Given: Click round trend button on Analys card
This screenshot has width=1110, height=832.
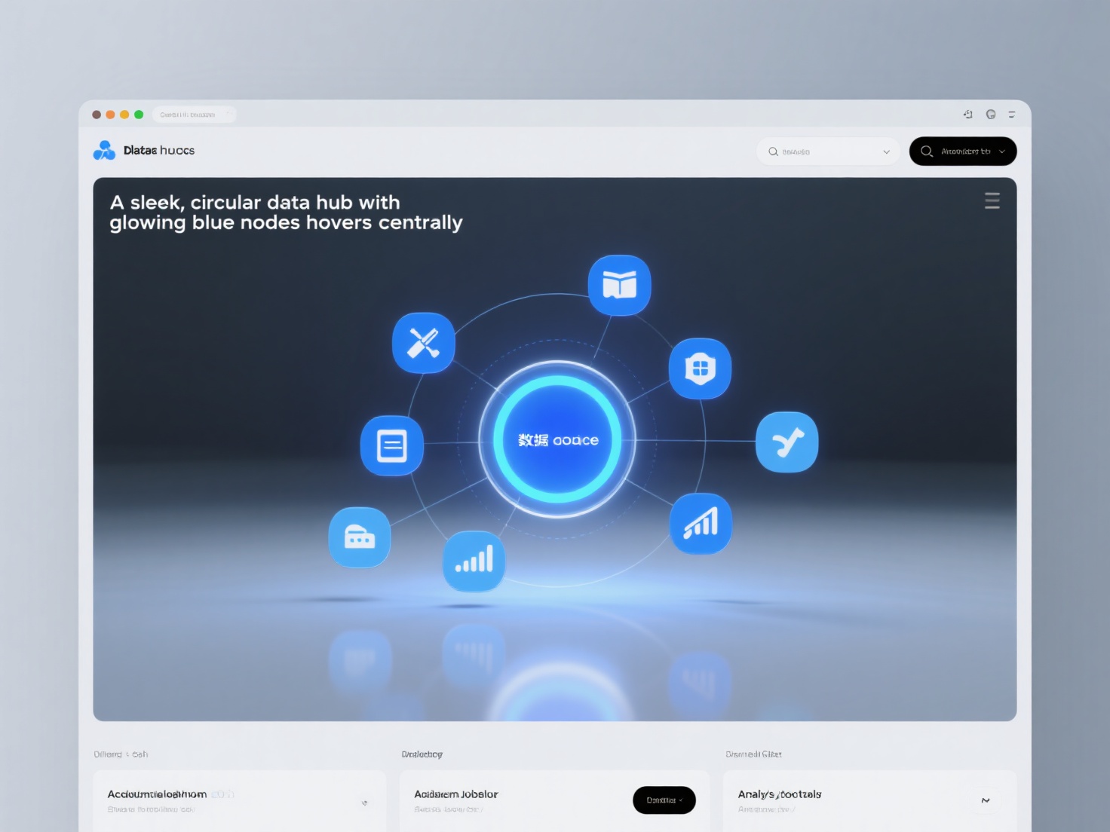Looking at the screenshot, I should [985, 800].
